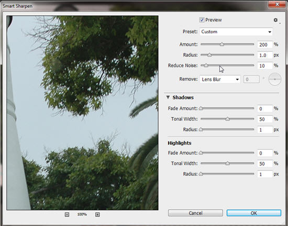The height and width of the screenshot is (226, 288).
Task: Click the Amount slider handle
Action: 222,45
